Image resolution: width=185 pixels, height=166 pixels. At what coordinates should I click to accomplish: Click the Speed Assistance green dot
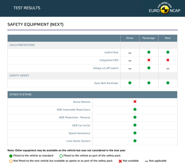coord(135,133)
